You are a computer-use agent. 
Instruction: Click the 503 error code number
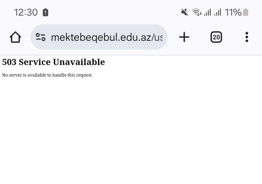9,62
